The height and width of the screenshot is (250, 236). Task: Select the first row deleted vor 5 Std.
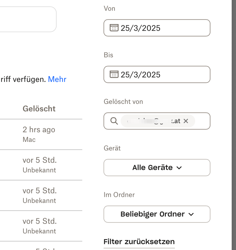coord(39,160)
